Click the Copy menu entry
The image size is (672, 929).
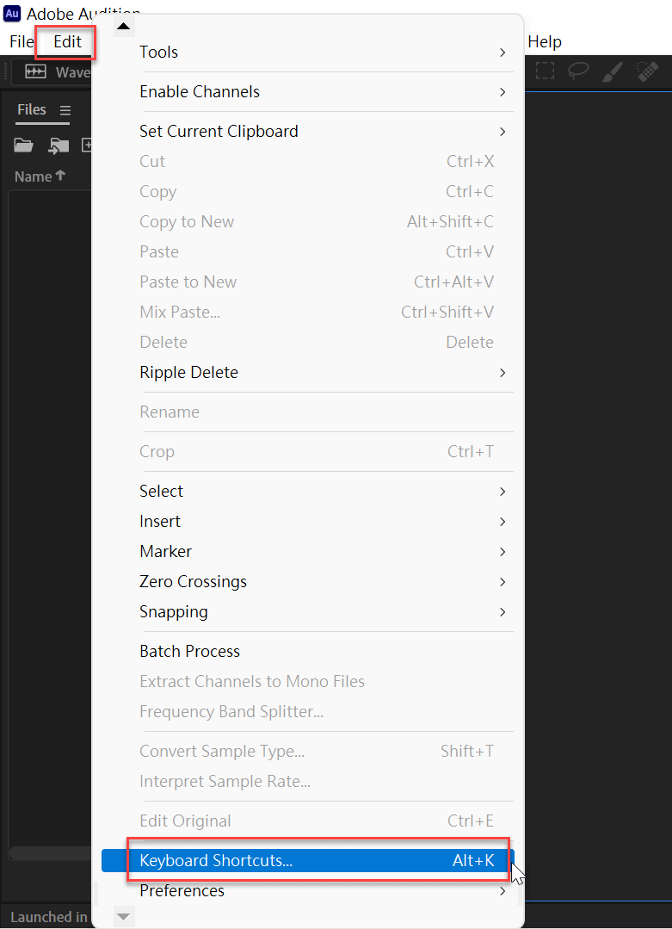(308, 192)
